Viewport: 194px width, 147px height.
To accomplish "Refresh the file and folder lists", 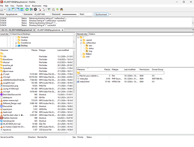I will 27,9.
